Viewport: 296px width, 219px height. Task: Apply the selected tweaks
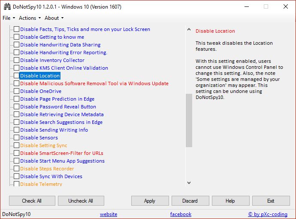tap(150, 201)
